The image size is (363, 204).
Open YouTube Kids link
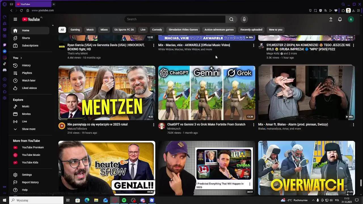click(30, 163)
